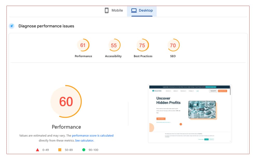Click the phone icon on the Mobile tab

point(106,10)
